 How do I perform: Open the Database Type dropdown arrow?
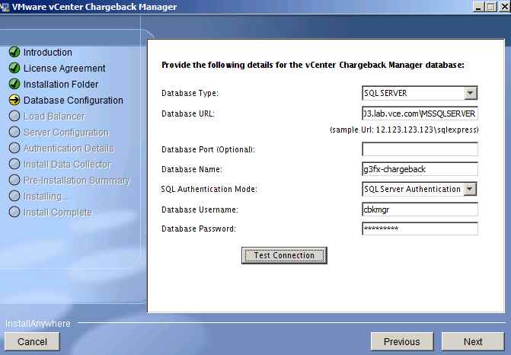pos(471,93)
